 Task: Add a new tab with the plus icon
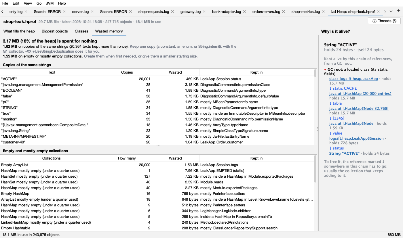click(x=399, y=11)
